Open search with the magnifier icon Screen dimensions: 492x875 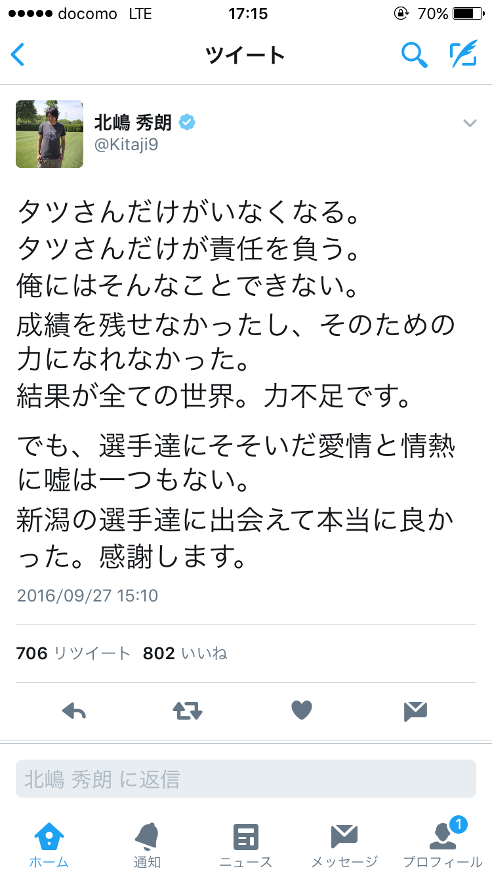coord(414,55)
